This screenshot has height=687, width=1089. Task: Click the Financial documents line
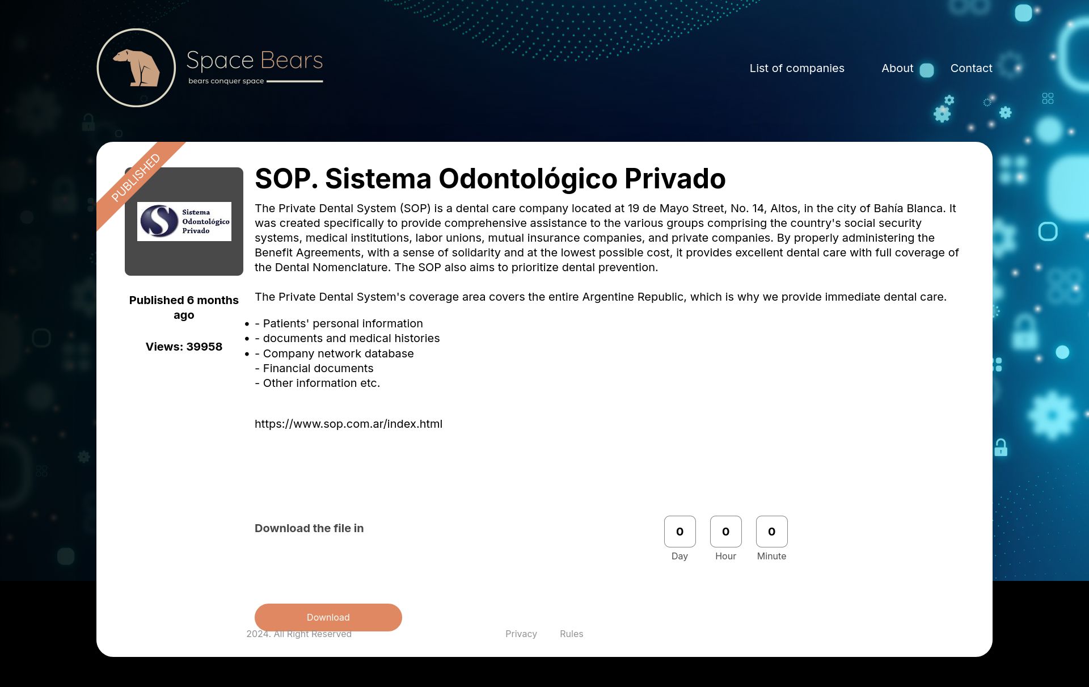coord(314,368)
